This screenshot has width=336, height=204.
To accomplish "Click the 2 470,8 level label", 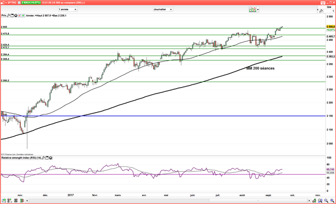I will coord(5,34).
